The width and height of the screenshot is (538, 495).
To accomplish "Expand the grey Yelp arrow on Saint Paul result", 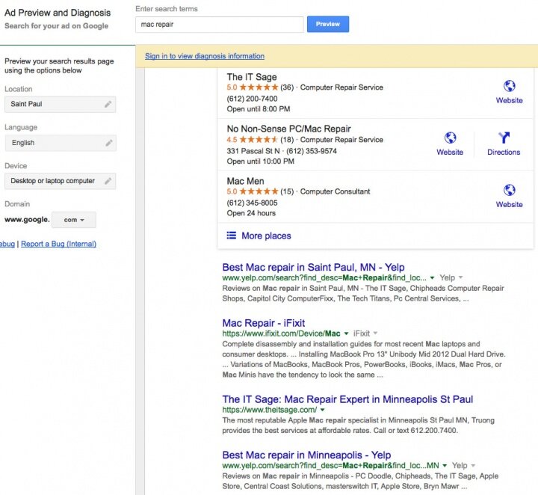I will click(461, 277).
